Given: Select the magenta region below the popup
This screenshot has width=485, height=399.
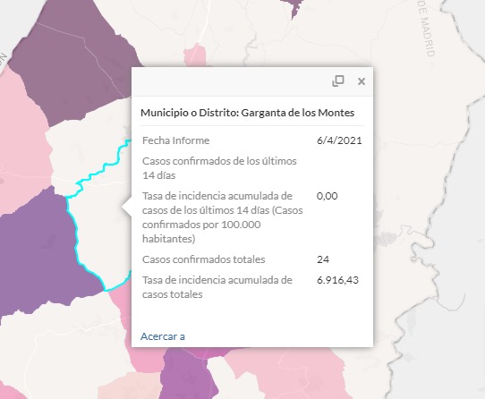Looking at the screenshot, I should tap(185, 374).
